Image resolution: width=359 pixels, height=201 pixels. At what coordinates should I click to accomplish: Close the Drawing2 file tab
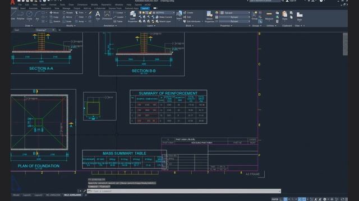(x=53, y=30)
